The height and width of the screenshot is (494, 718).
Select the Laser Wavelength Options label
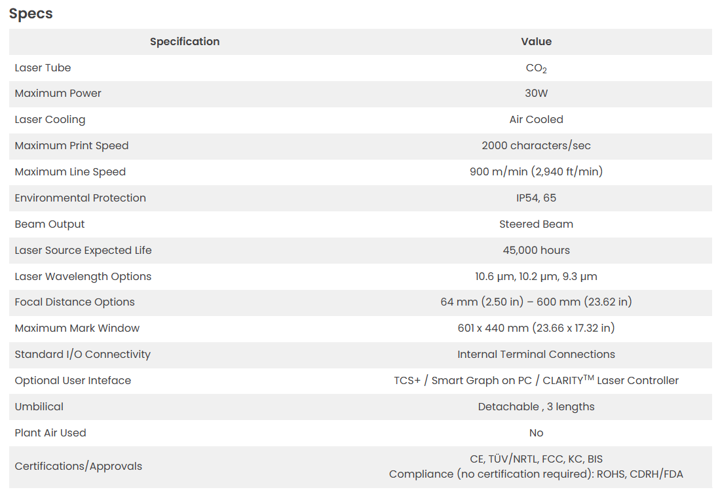[83, 277]
